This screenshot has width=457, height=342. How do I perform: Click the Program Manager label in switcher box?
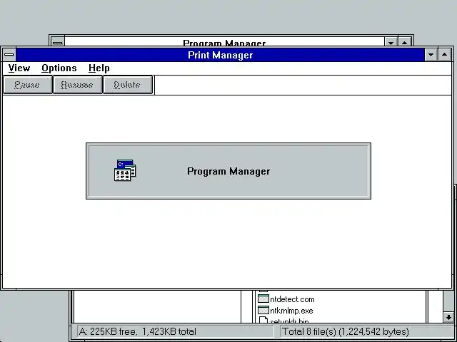tap(228, 171)
